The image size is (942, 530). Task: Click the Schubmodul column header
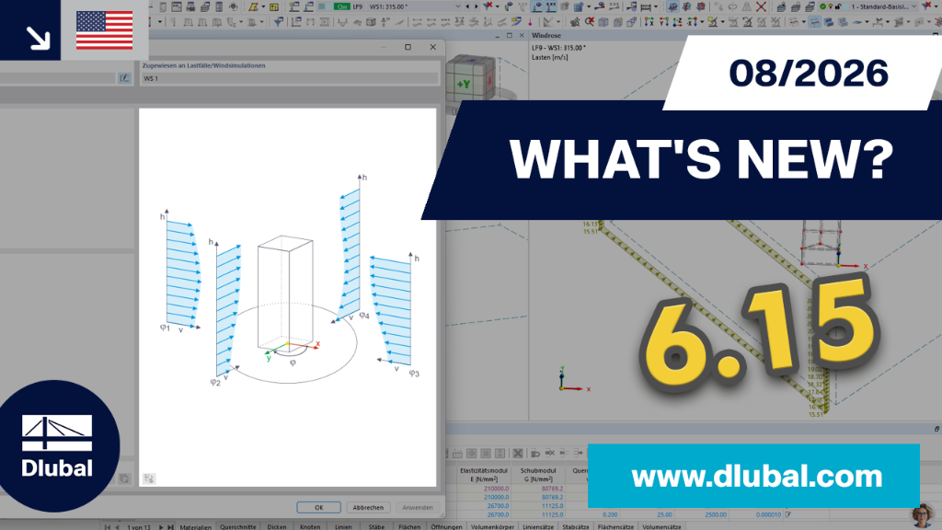point(537,475)
